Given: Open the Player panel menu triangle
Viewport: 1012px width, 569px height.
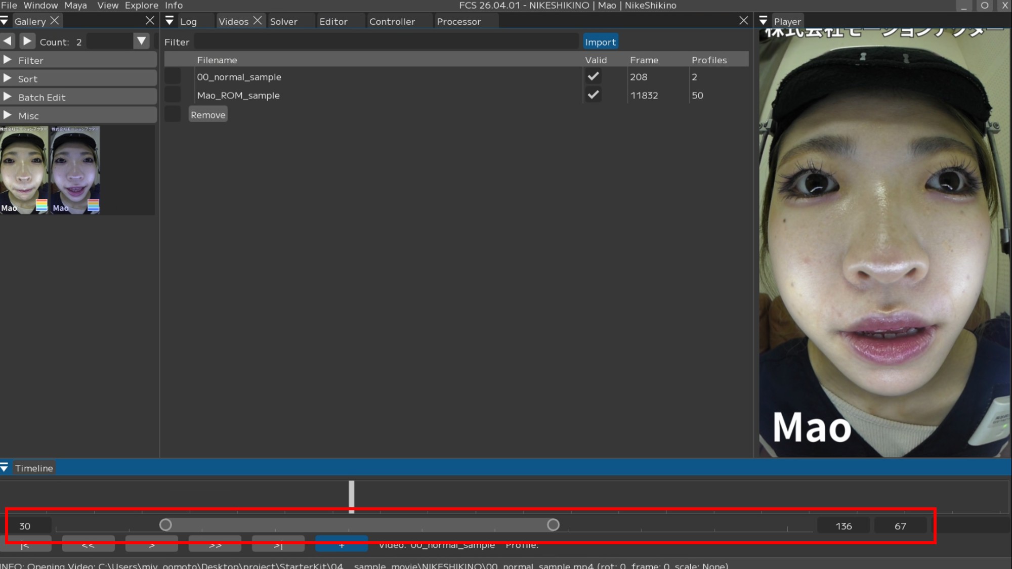Looking at the screenshot, I should (x=764, y=21).
